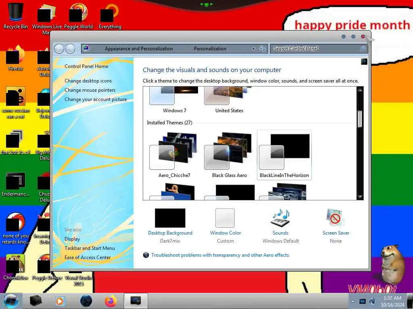Launch Peggle World from the desktop

tap(78, 16)
